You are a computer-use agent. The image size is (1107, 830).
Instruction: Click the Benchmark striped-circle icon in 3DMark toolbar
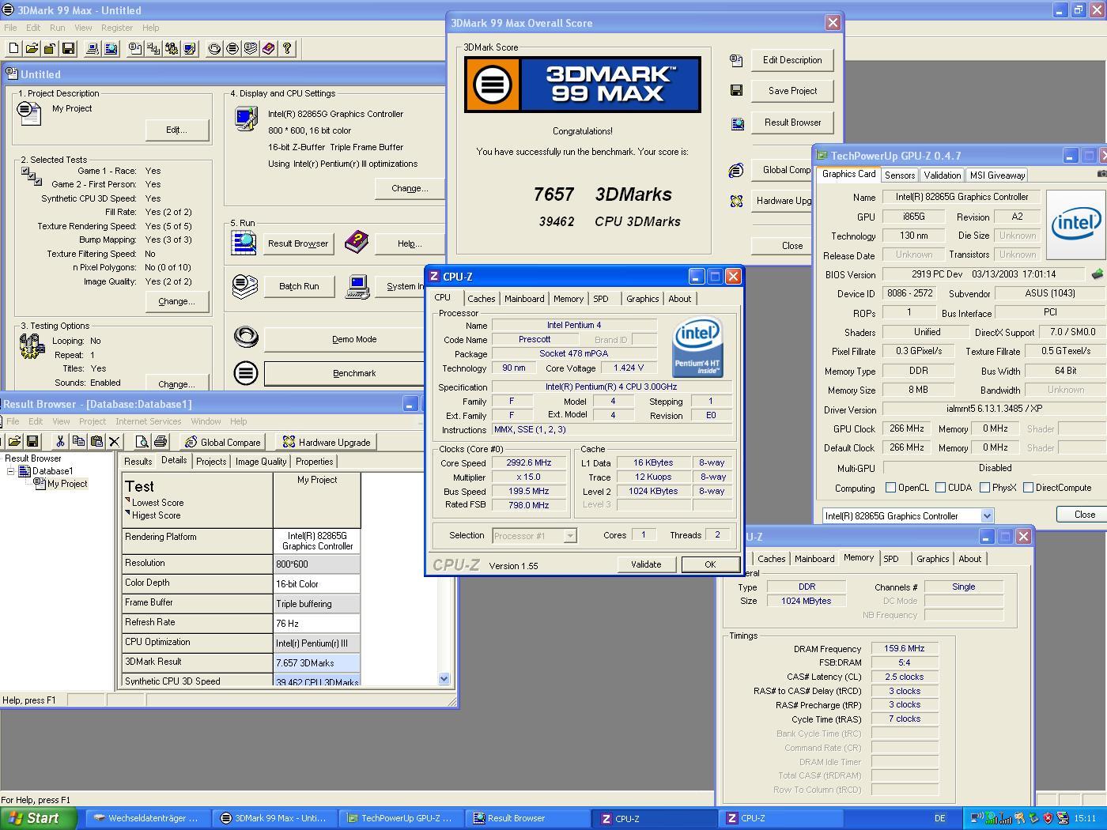click(x=232, y=49)
